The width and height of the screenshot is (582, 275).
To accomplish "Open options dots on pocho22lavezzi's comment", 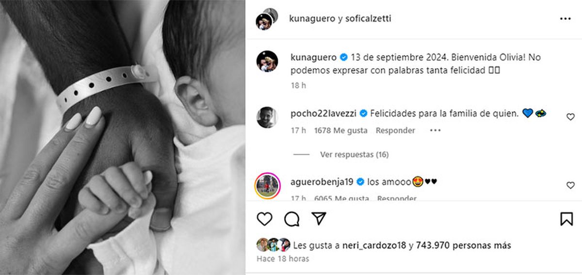I will click(435, 130).
